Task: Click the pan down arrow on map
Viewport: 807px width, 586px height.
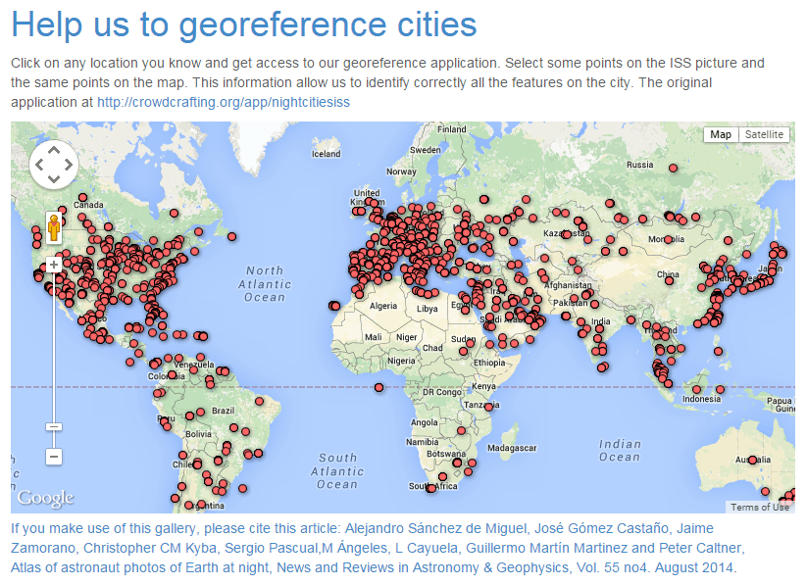Action: click(54, 177)
